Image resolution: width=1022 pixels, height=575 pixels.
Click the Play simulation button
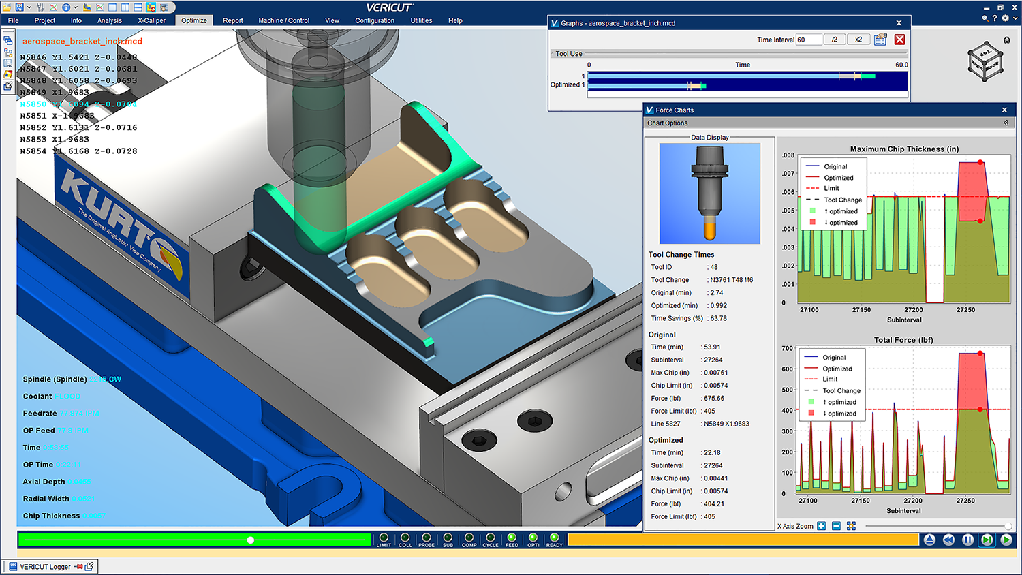(x=1006, y=540)
